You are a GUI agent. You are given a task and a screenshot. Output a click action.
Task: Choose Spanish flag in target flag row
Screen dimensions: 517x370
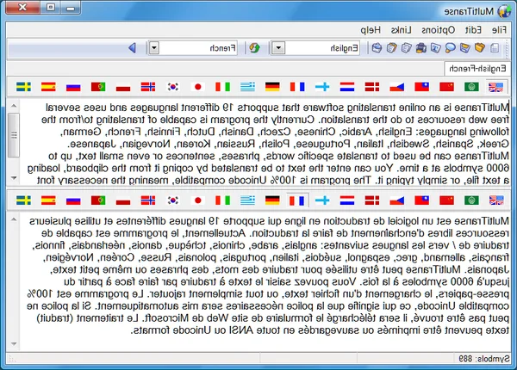tap(48, 200)
